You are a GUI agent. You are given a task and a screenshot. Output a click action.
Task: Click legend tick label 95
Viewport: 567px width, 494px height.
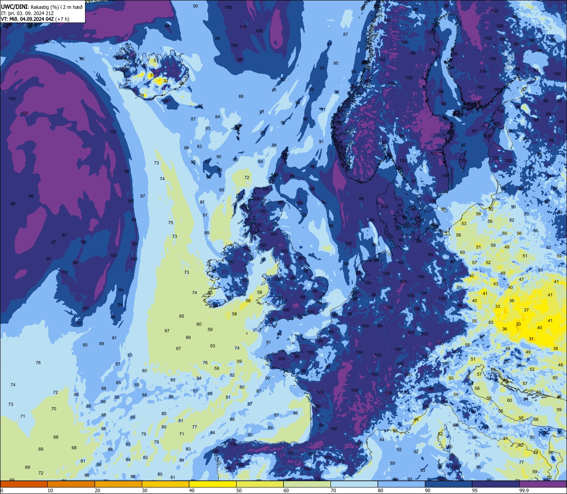pos(475,490)
